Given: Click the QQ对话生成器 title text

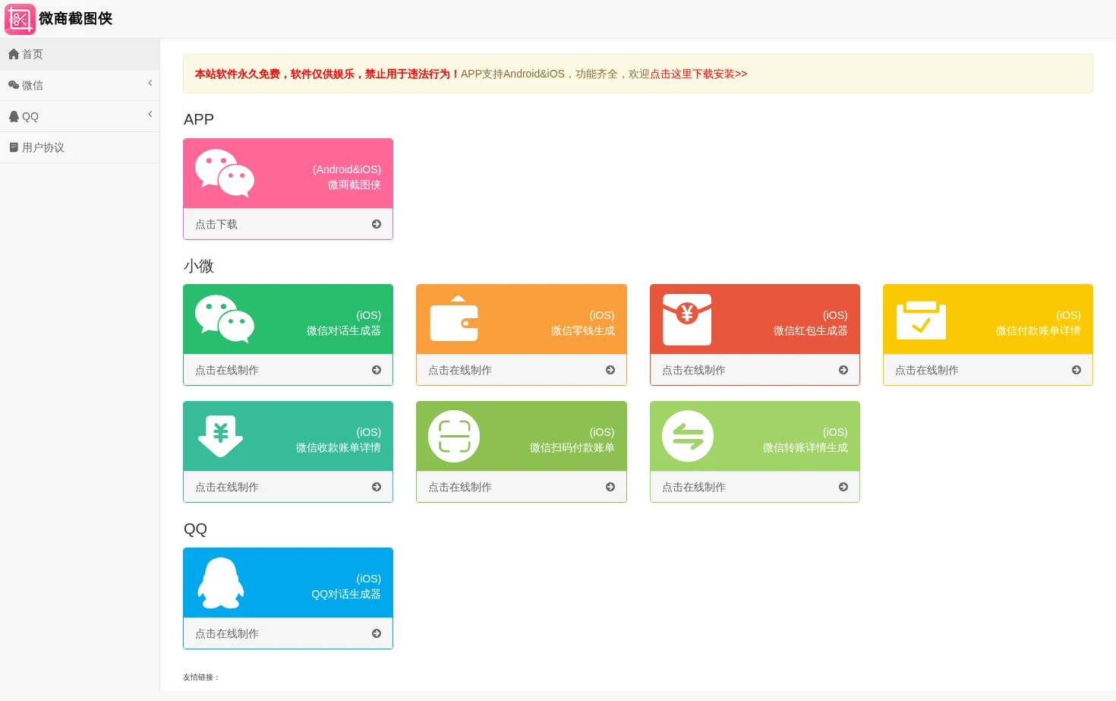Looking at the screenshot, I should click(x=346, y=594).
